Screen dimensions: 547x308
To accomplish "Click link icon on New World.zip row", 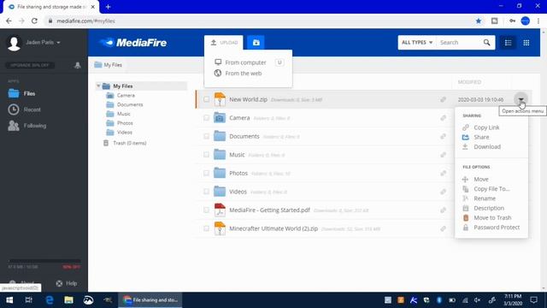I will [x=443, y=99].
